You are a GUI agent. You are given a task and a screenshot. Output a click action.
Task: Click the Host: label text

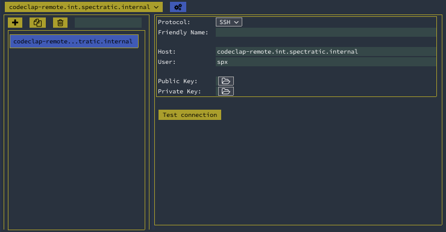point(167,52)
